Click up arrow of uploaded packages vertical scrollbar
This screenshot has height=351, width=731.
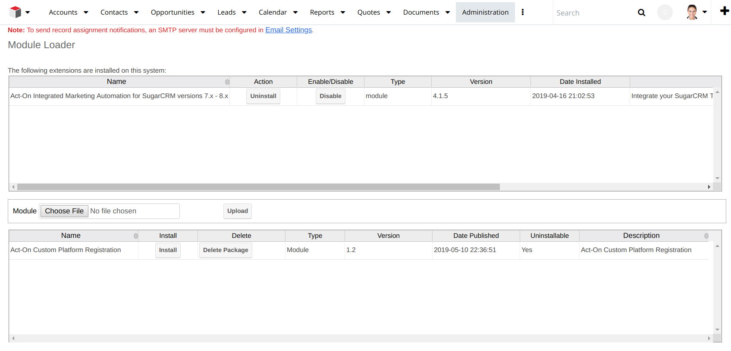tap(717, 246)
